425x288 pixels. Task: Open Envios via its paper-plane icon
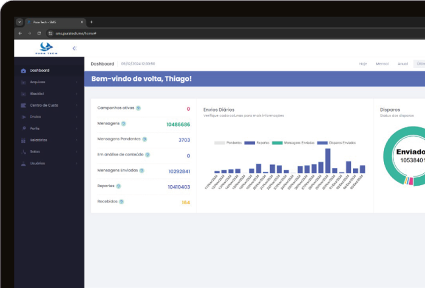[25, 117]
